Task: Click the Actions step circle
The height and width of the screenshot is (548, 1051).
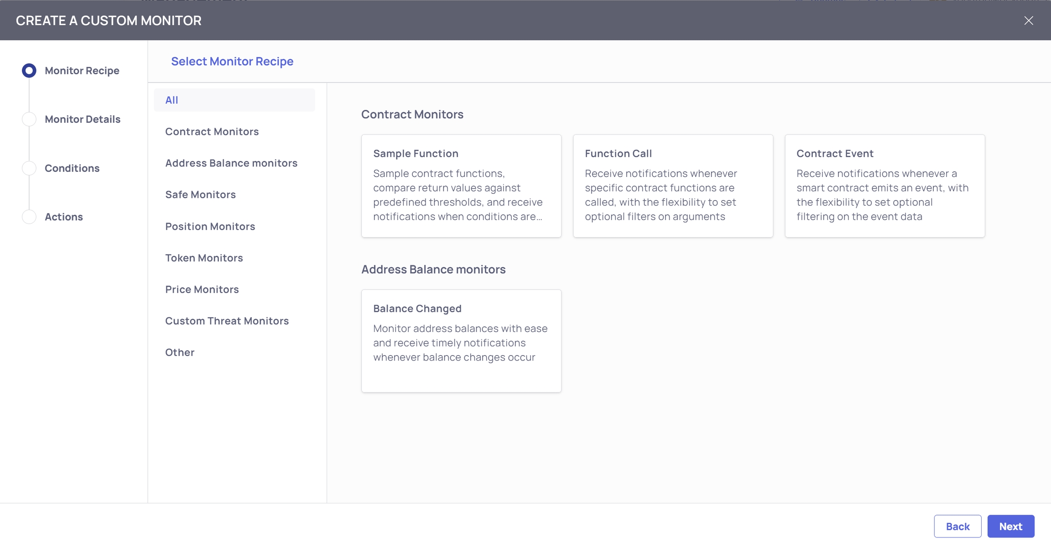Action: point(29,217)
